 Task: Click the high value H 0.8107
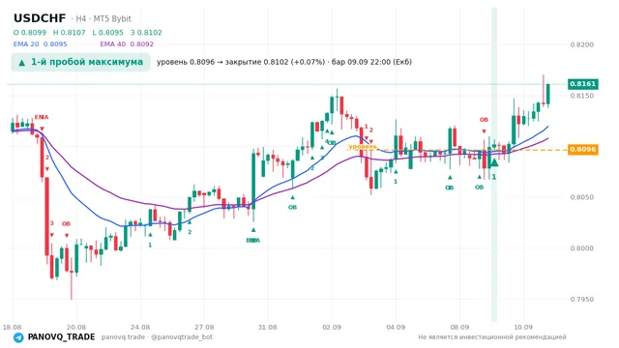tap(69, 32)
